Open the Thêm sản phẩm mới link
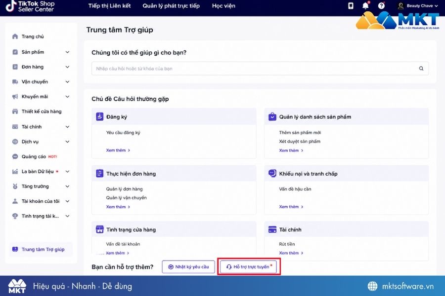 point(300,133)
